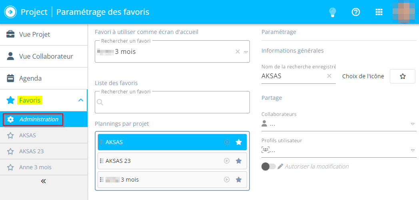
Task: Click the play icon on AKSAS 23 row
Action: 227,161
